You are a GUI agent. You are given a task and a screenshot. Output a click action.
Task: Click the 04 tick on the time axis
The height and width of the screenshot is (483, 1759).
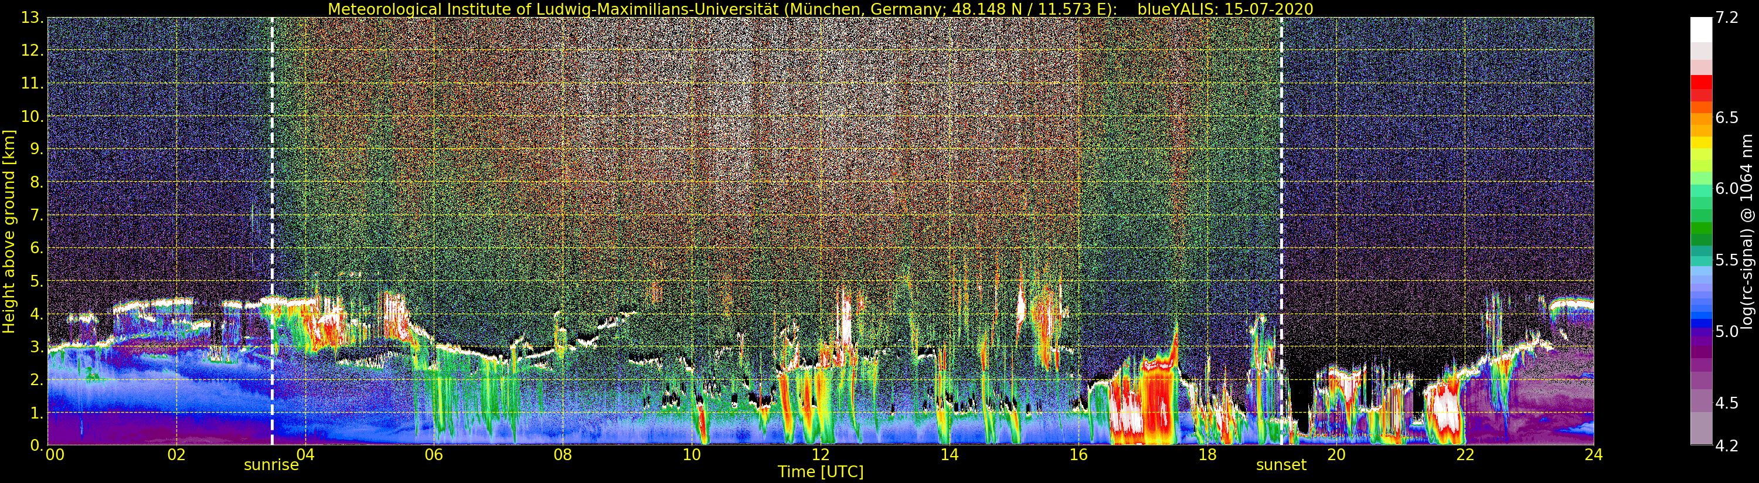pyautogui.click(x=305, y=454)
